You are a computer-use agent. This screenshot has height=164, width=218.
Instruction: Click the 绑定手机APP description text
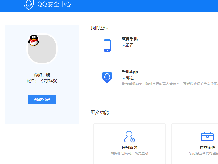pyautogui.click(x=170, y=84)
